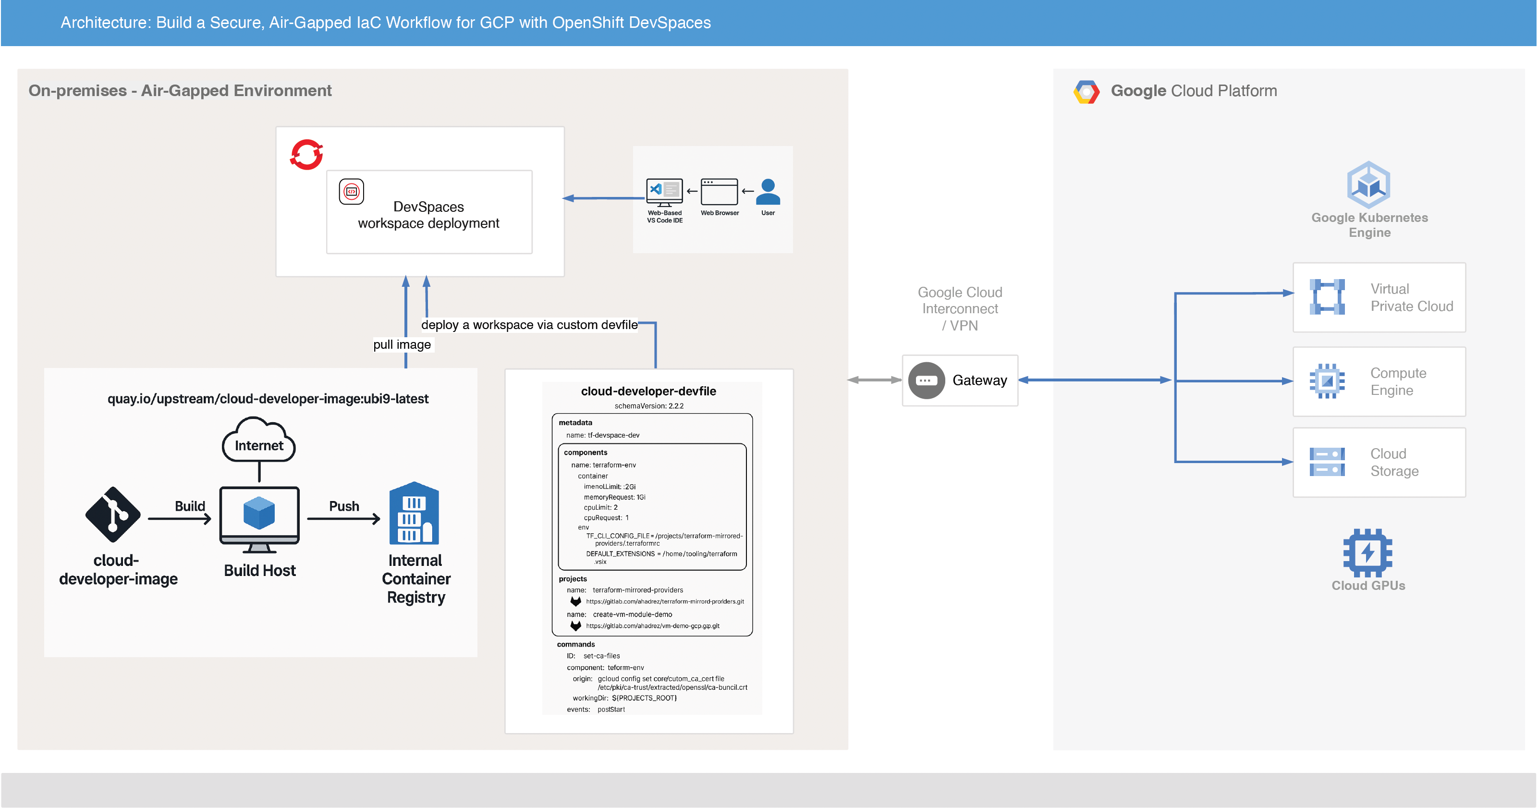The width and height of the screenshot is (1538, 808).
Task: Click the 'Virtual Private Cloud' label
Action: click(1412, 297)
